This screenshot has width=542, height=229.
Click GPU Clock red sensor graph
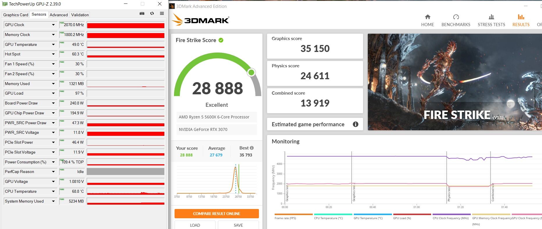click(x=126, y=25)
